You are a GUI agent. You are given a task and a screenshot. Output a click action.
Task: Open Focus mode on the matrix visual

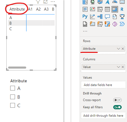click(45, 2)
